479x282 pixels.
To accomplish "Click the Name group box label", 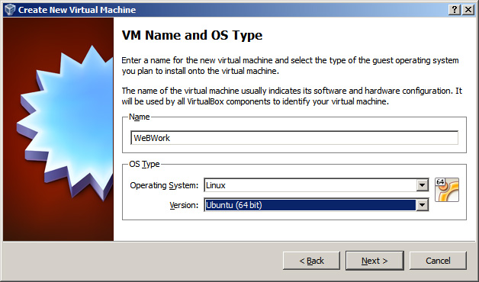I will tap(140, 117).
